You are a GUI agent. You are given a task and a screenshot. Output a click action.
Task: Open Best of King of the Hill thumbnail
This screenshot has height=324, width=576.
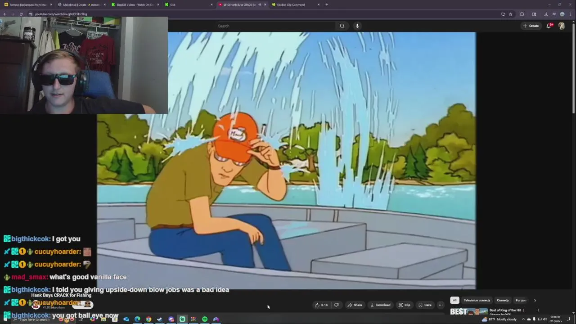469,311
